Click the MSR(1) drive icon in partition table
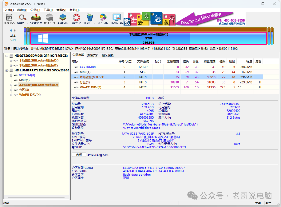The width and height of the screenshot is (281, 207). click(76, 72)
